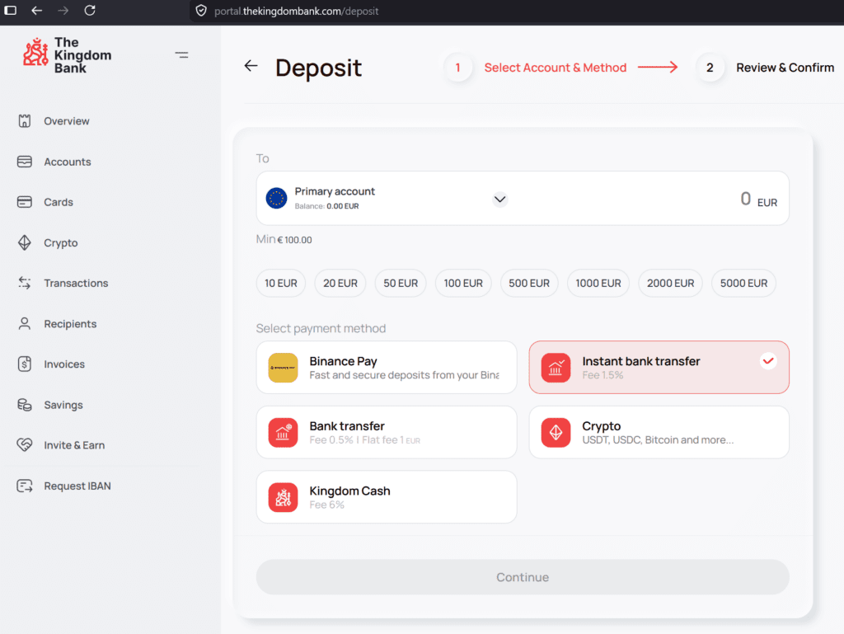Viewport: 844px width, 634px height.
Task: Choose the 10 EUR quick amount
Action: point(281,283)
